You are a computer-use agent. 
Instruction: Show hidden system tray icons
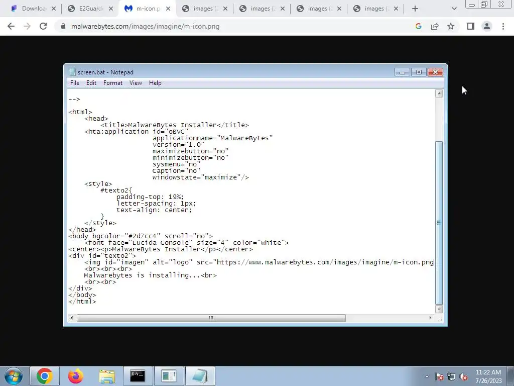(427, 376)
